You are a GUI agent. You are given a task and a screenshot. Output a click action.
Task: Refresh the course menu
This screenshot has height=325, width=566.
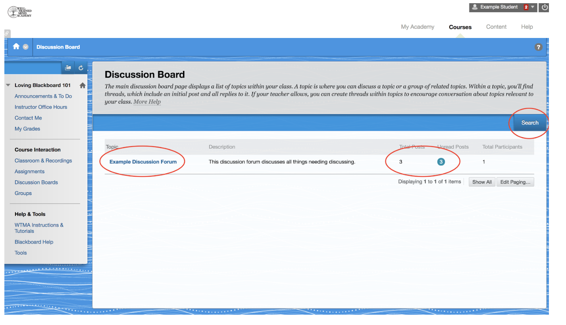81,67
